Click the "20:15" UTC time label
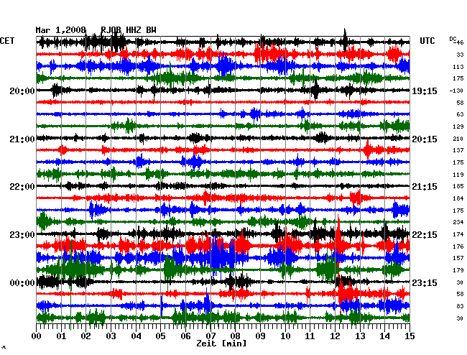 coord(425,139)
